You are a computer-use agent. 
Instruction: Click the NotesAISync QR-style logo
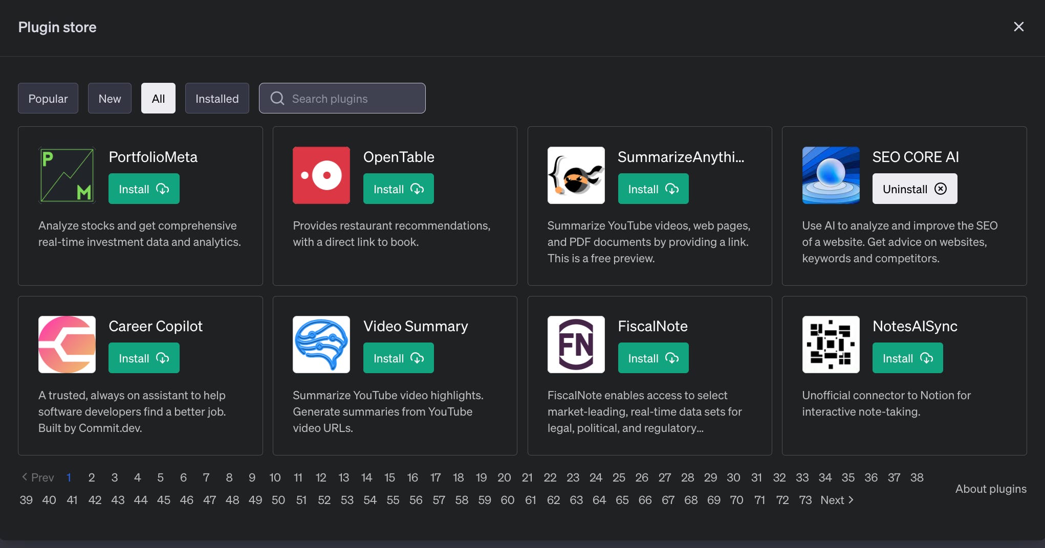point(831,345)
